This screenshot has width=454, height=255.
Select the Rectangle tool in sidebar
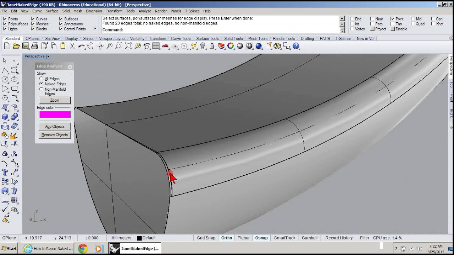[x=14, y=89]
